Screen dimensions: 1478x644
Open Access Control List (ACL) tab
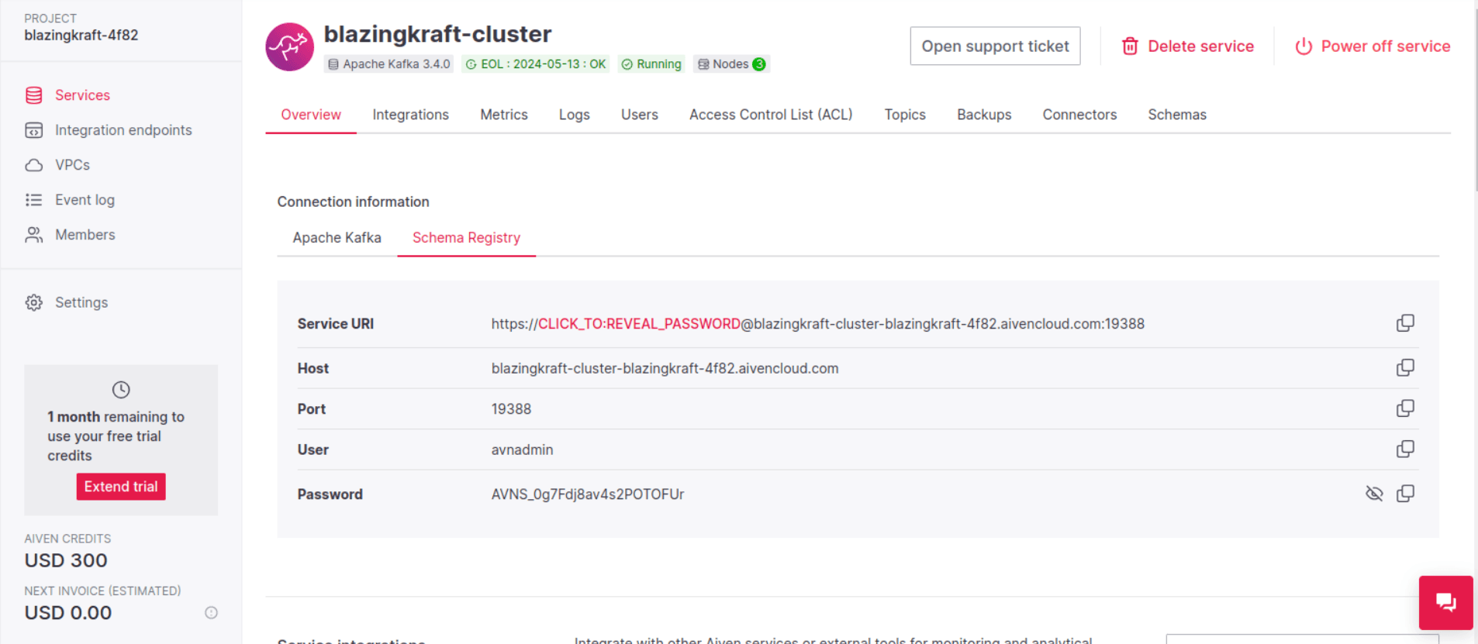click(771, 115)
